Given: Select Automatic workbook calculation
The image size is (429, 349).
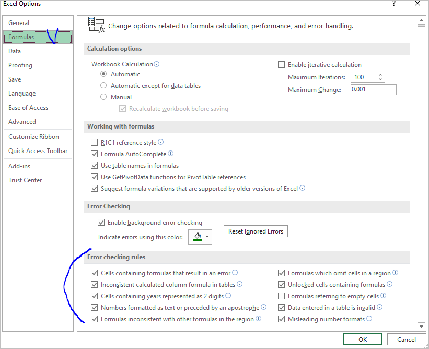Looking at the screenshot, I should pyautogui.click(x=103, y=74).
